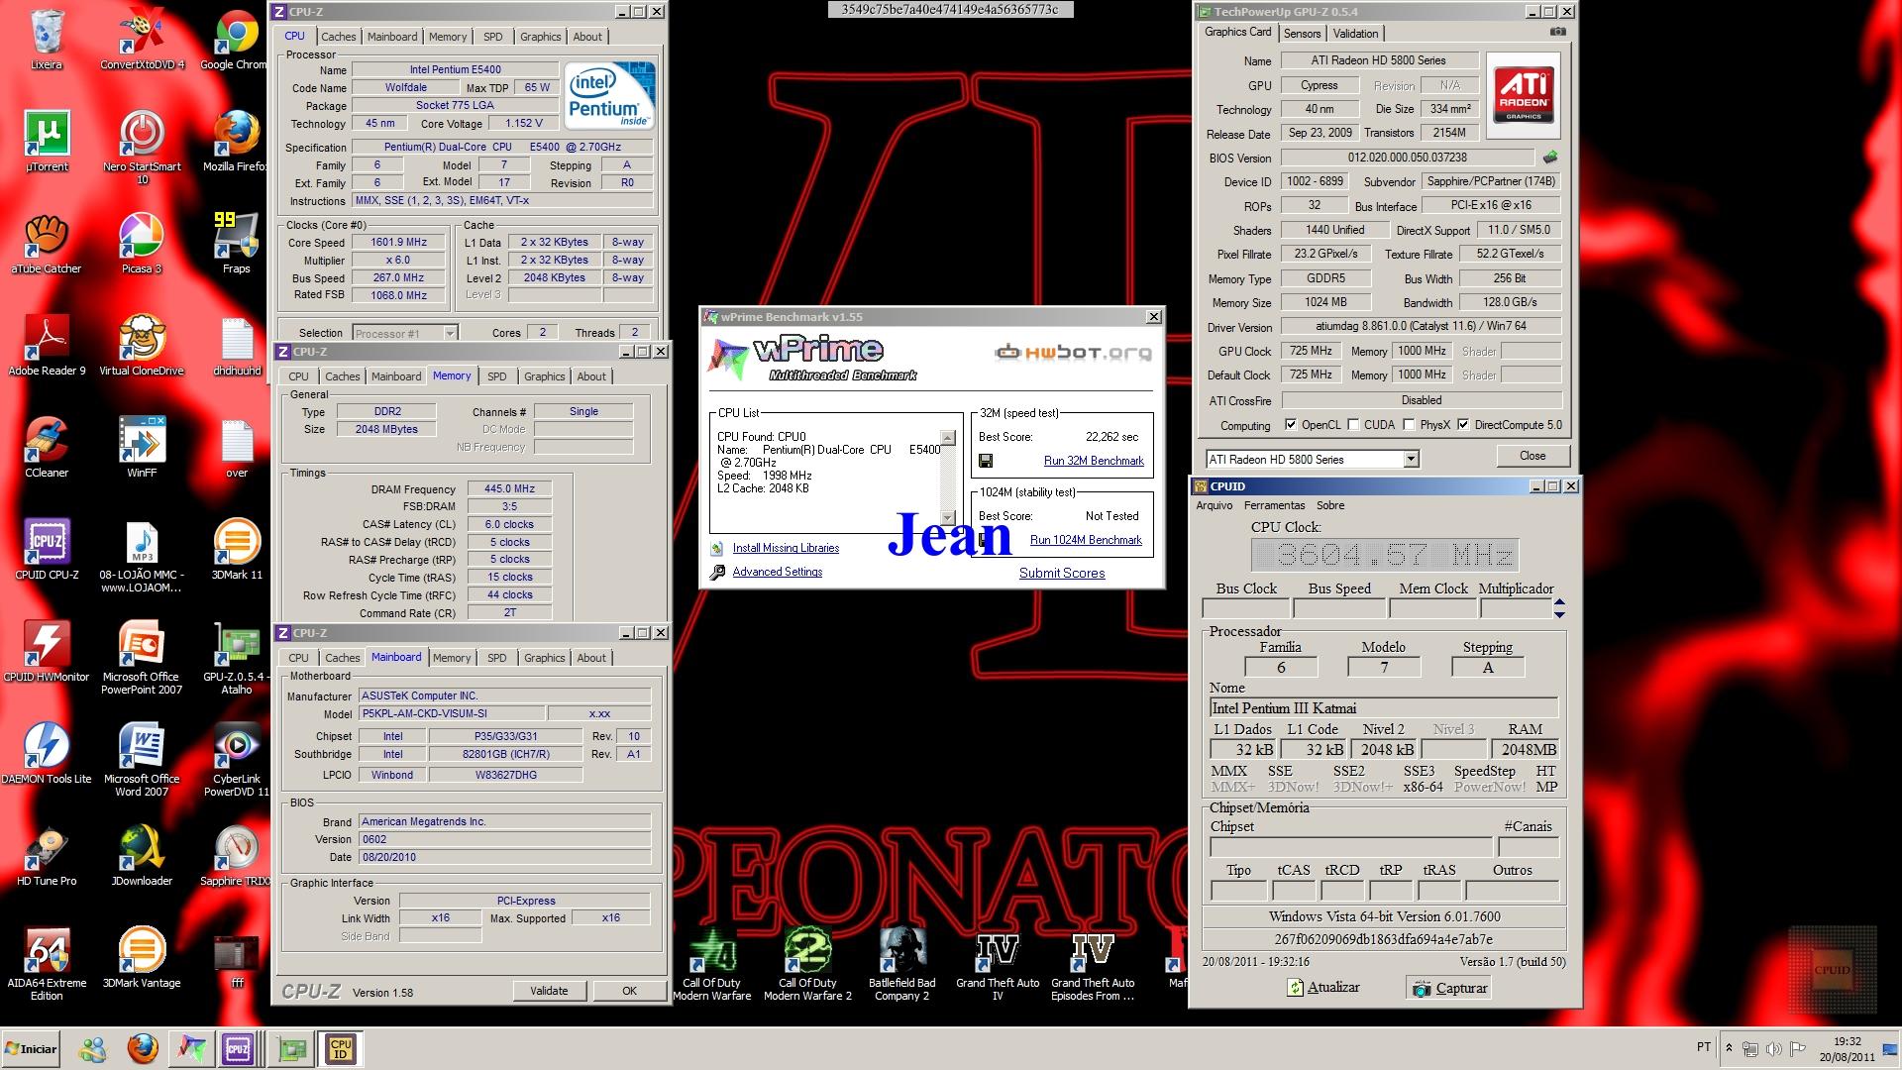Click GPU-Z BIOS save chip icon

(1550, 157)
